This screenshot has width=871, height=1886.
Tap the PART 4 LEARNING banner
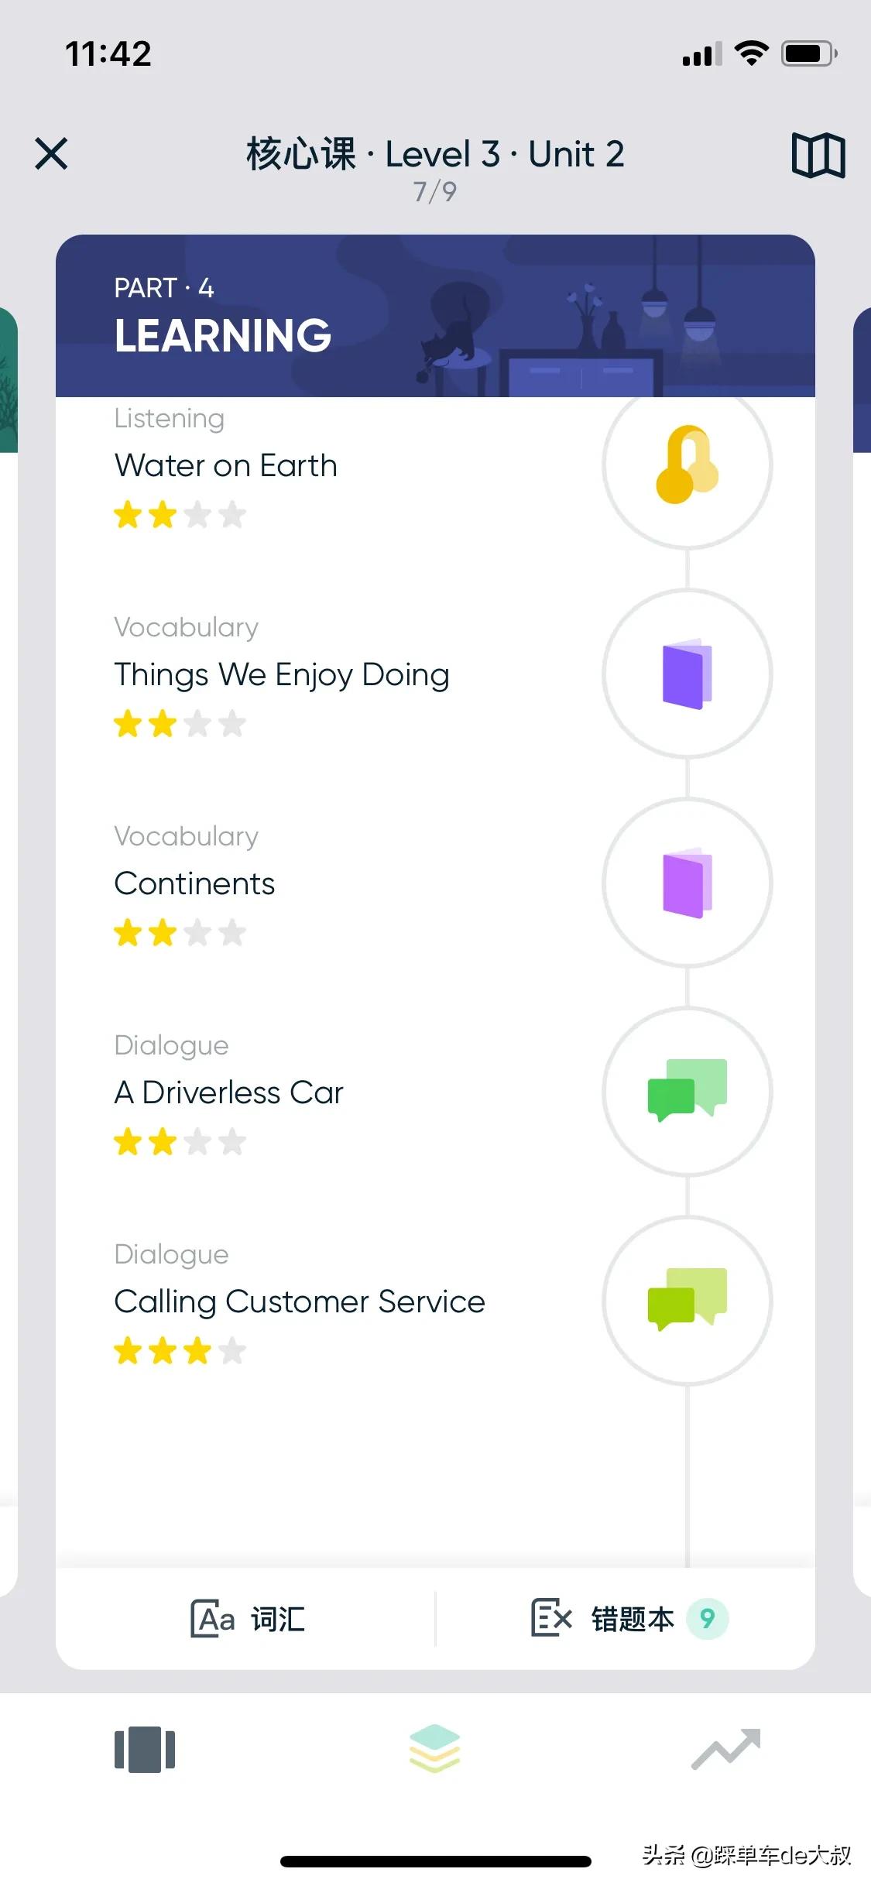pyautogui.click(x=435, y=316)
